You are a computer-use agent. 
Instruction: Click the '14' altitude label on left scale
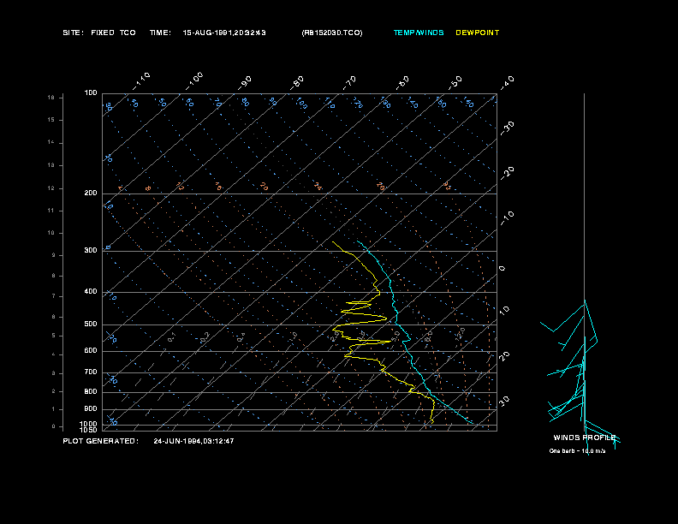pos(51,142)
